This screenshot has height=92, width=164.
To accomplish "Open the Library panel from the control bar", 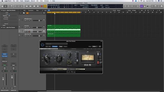I will (2, 6).
